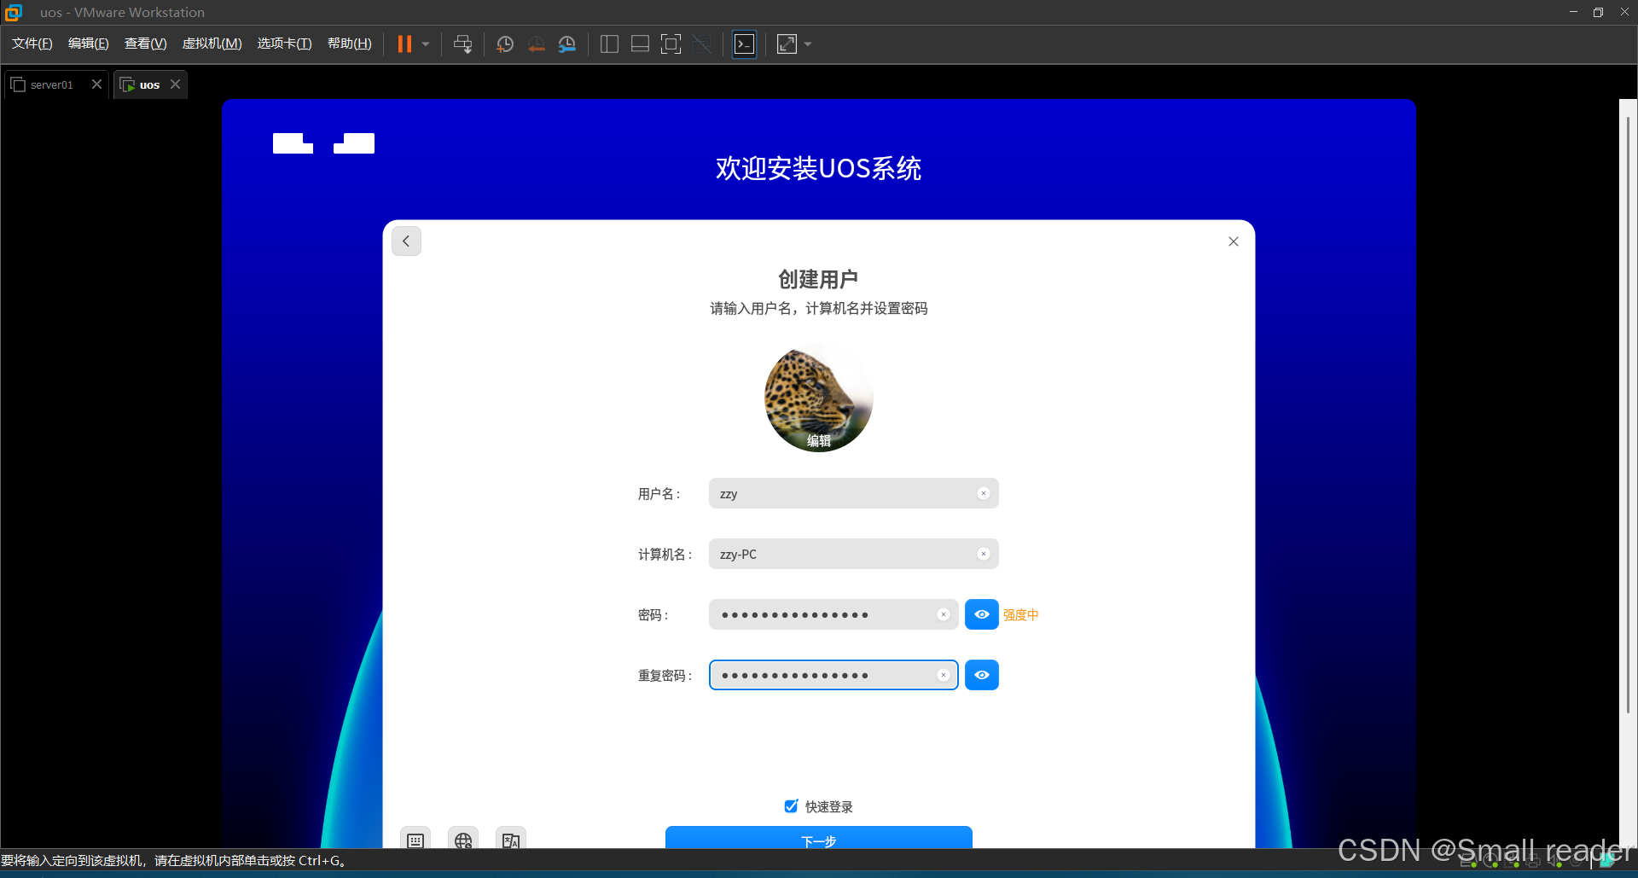This screenshot has width=1638, height=878.
Task: Open the keyboard layout icon
Action: pos(415,839)
